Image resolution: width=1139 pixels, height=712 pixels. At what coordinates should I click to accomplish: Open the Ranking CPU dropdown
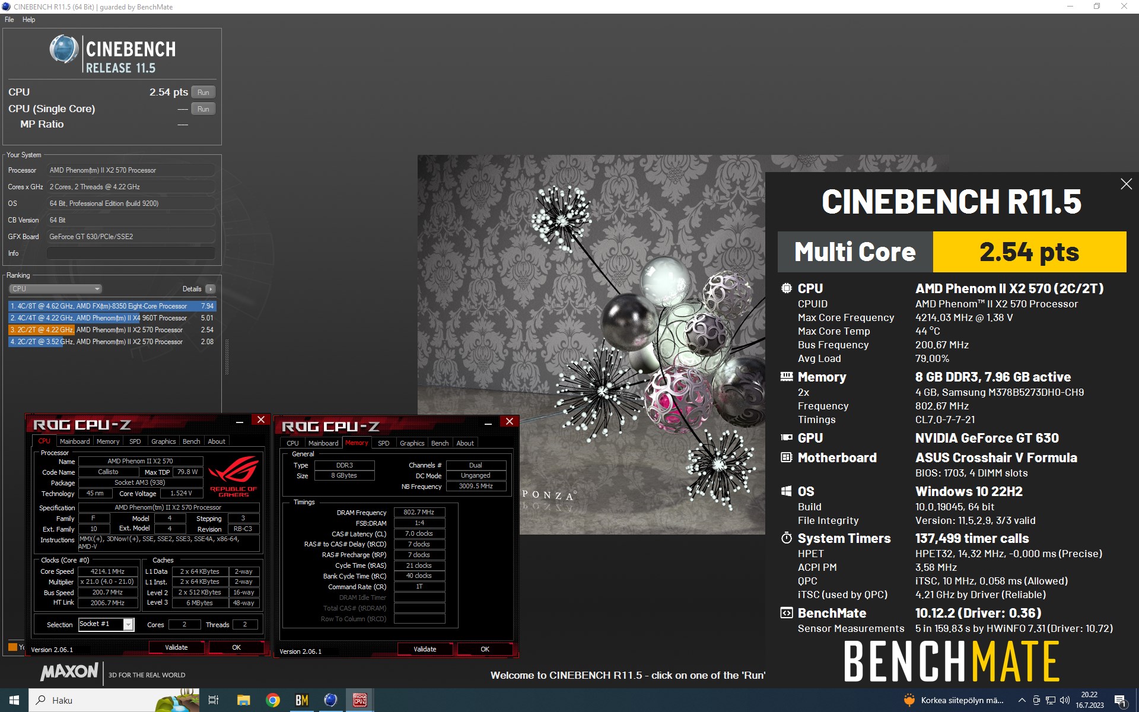[x=55, y=289]
